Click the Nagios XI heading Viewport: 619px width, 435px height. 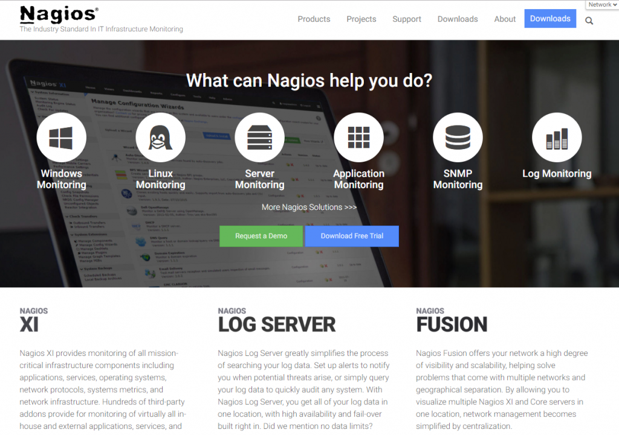tap(34, 320)
